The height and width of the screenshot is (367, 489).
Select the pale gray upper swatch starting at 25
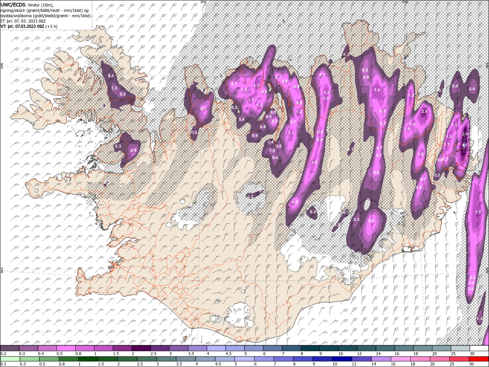pos(460,348)
